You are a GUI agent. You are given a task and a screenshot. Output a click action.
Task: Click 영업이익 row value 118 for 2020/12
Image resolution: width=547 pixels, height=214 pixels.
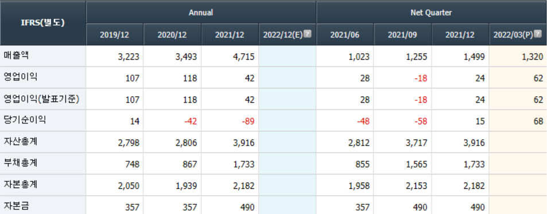click(x=190, y=79)
